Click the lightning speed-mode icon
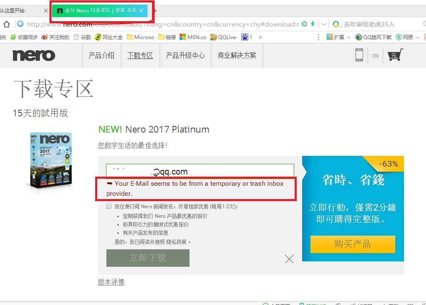The width and height of the screenshot is (426, 305). click(313, 24)
